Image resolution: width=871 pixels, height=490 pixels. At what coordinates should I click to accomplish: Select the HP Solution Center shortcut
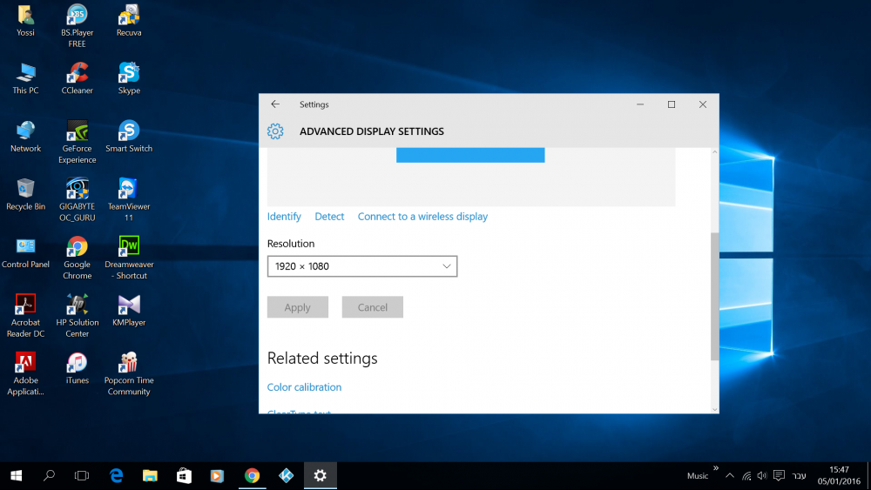(x=78, y=316)
